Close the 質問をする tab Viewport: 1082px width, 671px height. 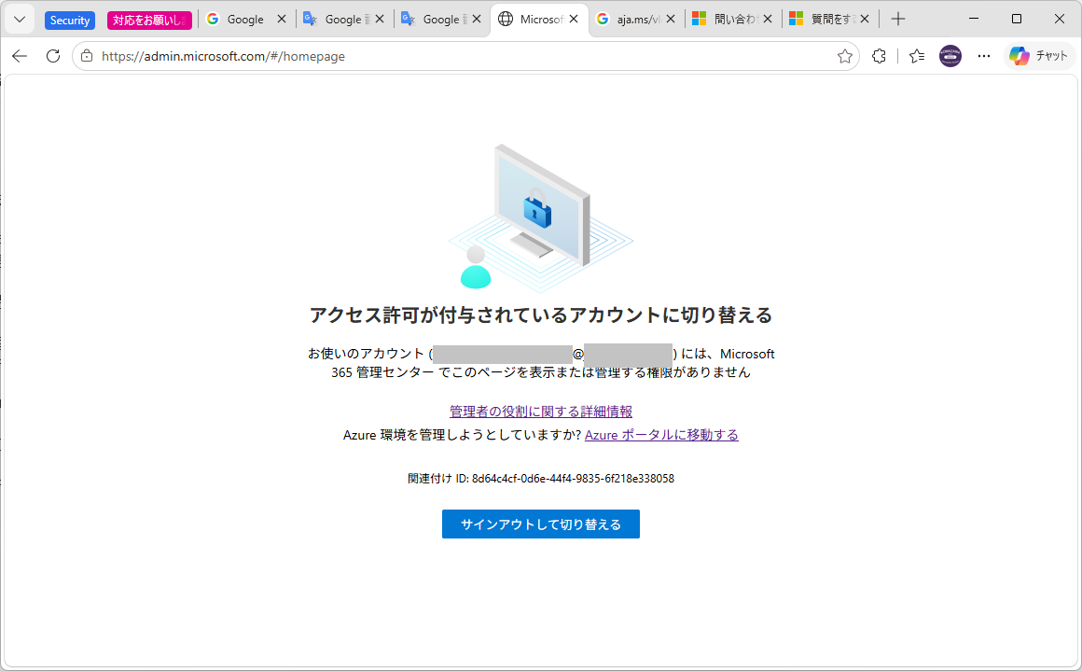click(864, 20)
